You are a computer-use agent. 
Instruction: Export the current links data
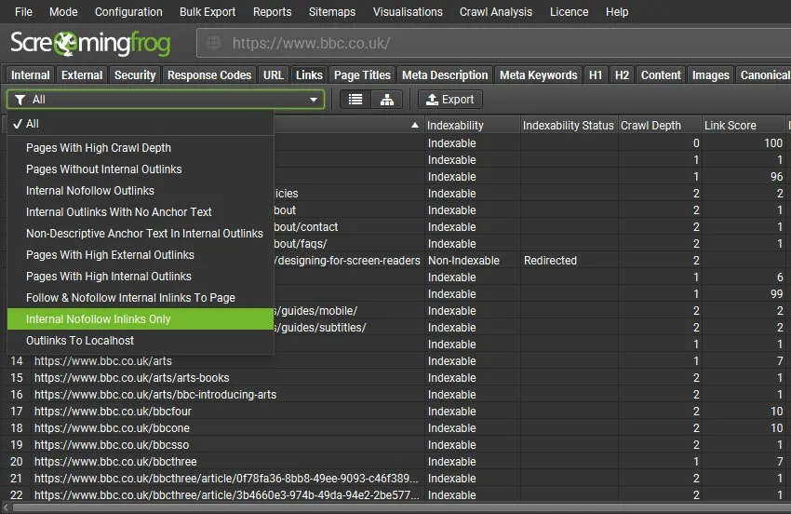pyautogui.click(x=450, y=100)
